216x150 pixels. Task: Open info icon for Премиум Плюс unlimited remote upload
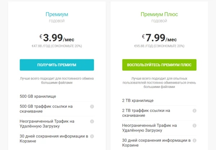[x=194, y=125]
